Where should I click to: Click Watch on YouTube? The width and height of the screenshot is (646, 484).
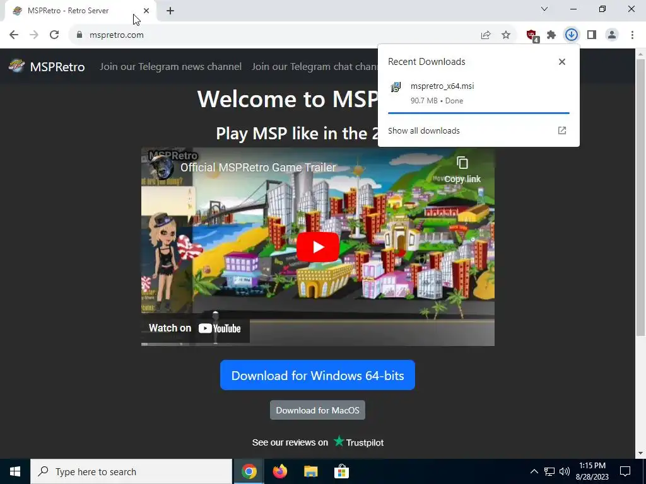195,328
